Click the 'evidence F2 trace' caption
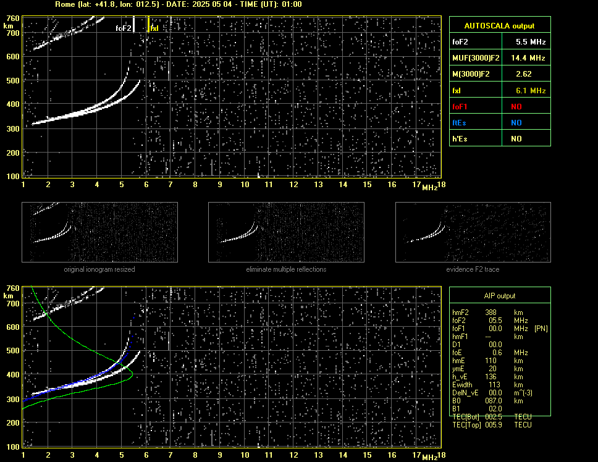 pyautogui.click(x=473, y=269)
